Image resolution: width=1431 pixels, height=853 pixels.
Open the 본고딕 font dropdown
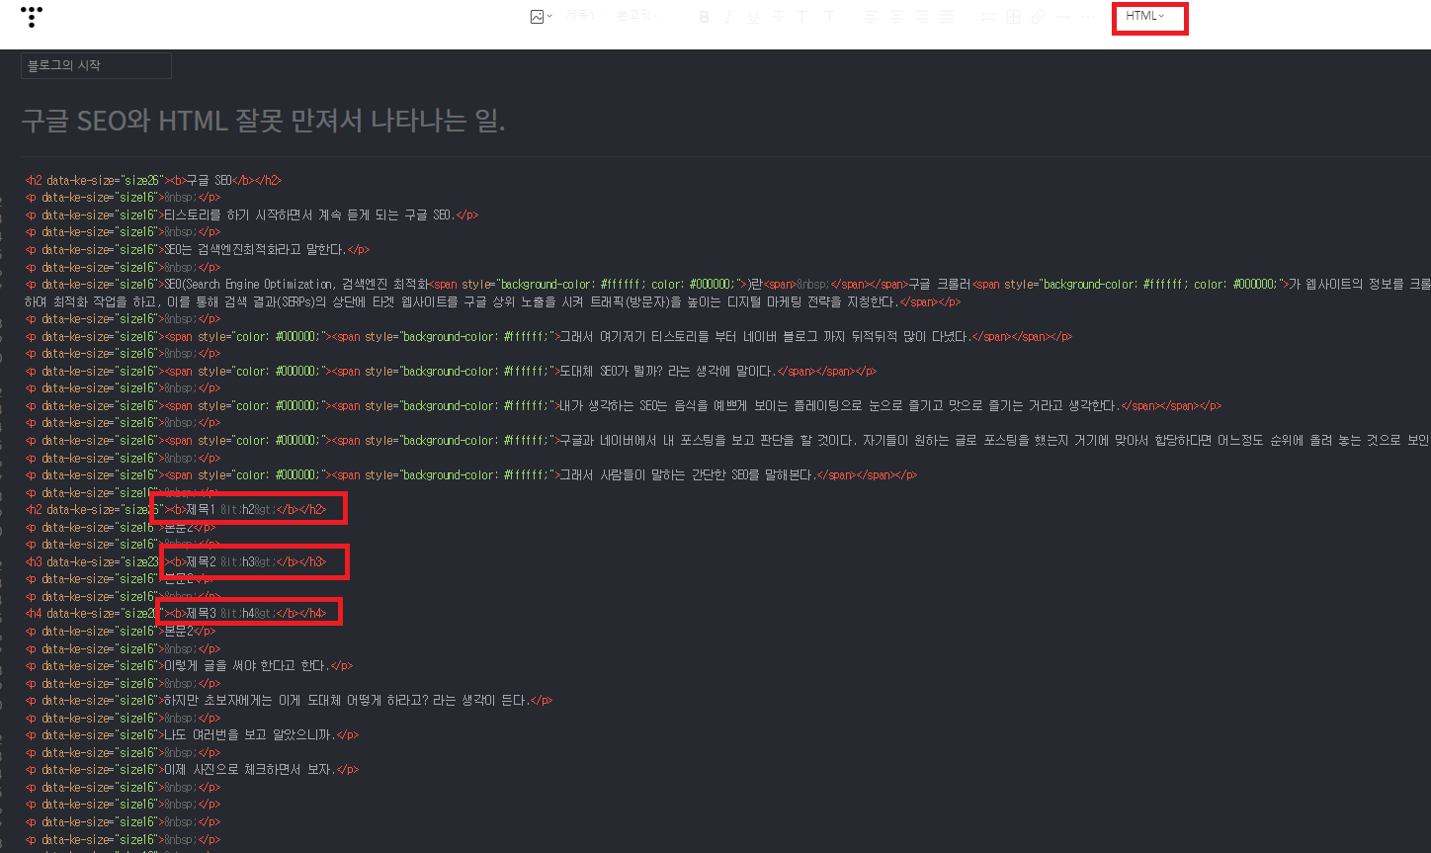pyautogui.click(x=636, y=16)
